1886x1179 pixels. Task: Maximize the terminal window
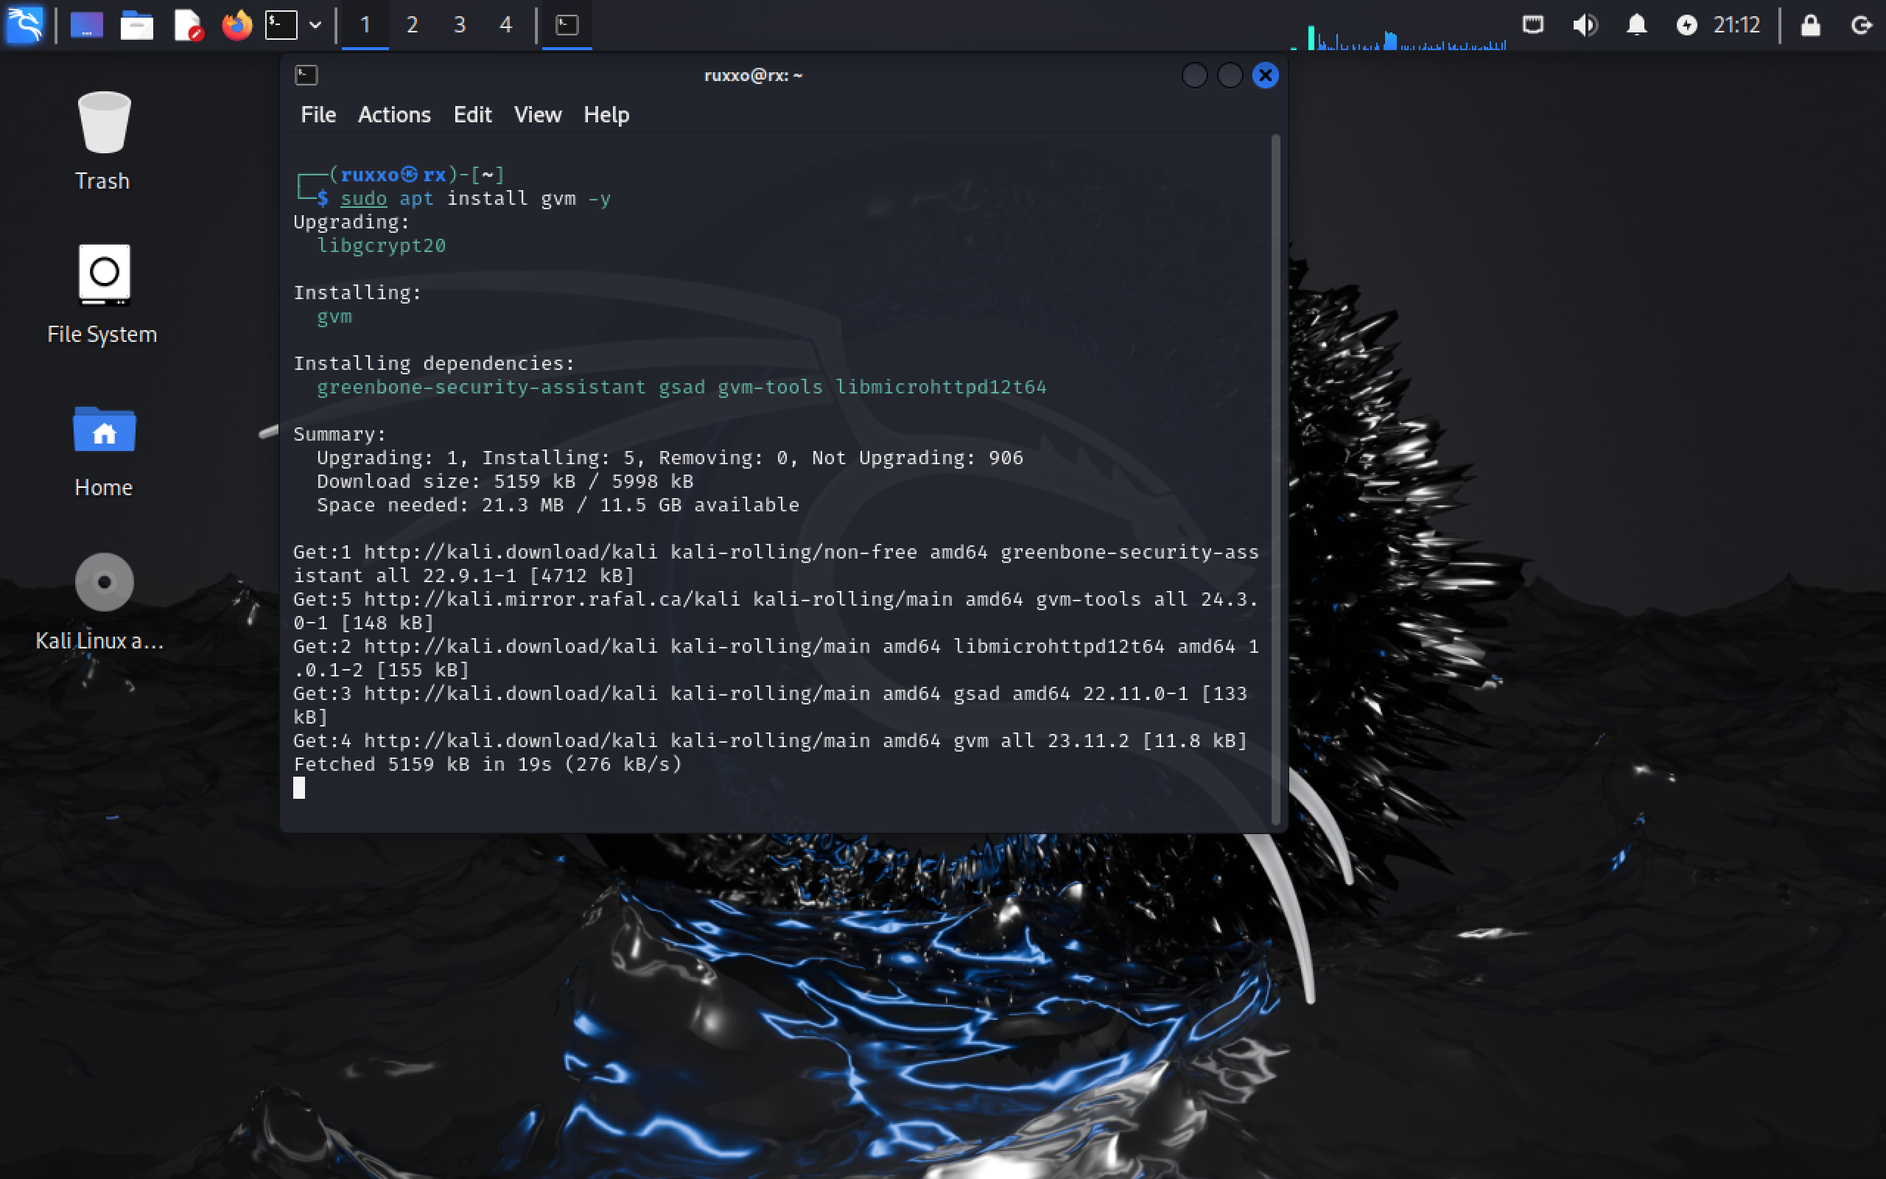coord(1230,76)
